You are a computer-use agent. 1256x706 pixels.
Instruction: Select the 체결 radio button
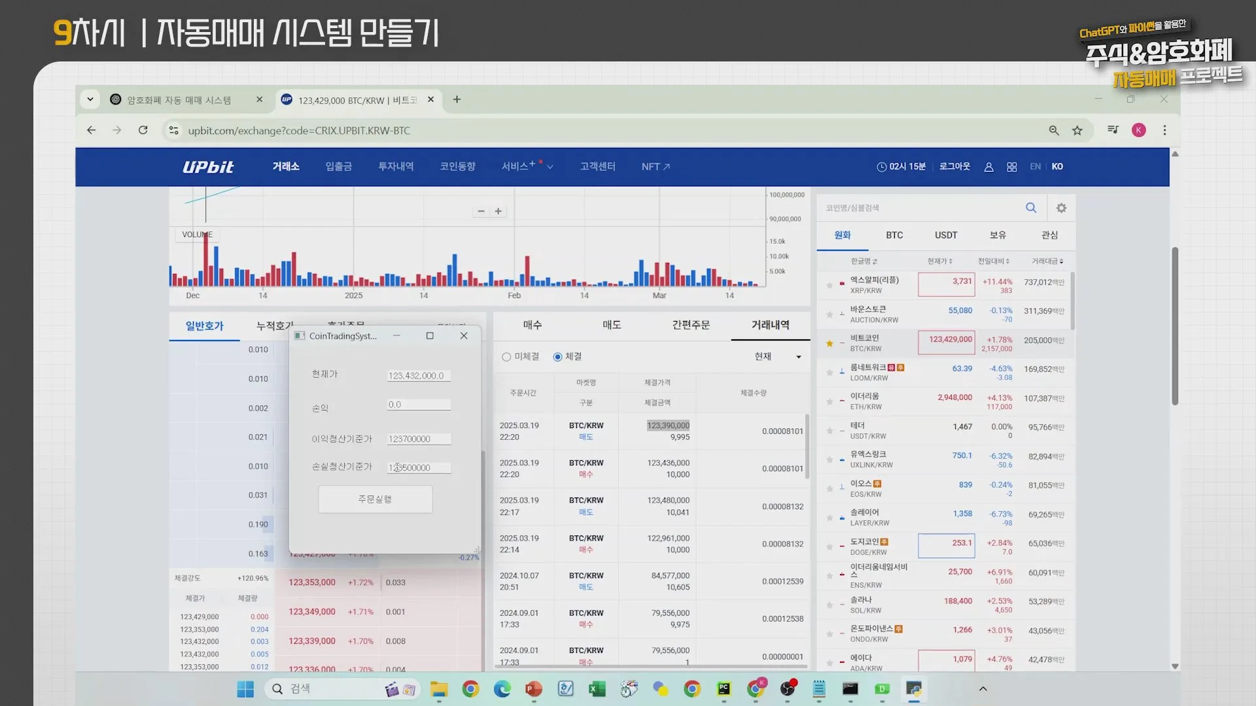pyautogui.click(x=557, y=357)
